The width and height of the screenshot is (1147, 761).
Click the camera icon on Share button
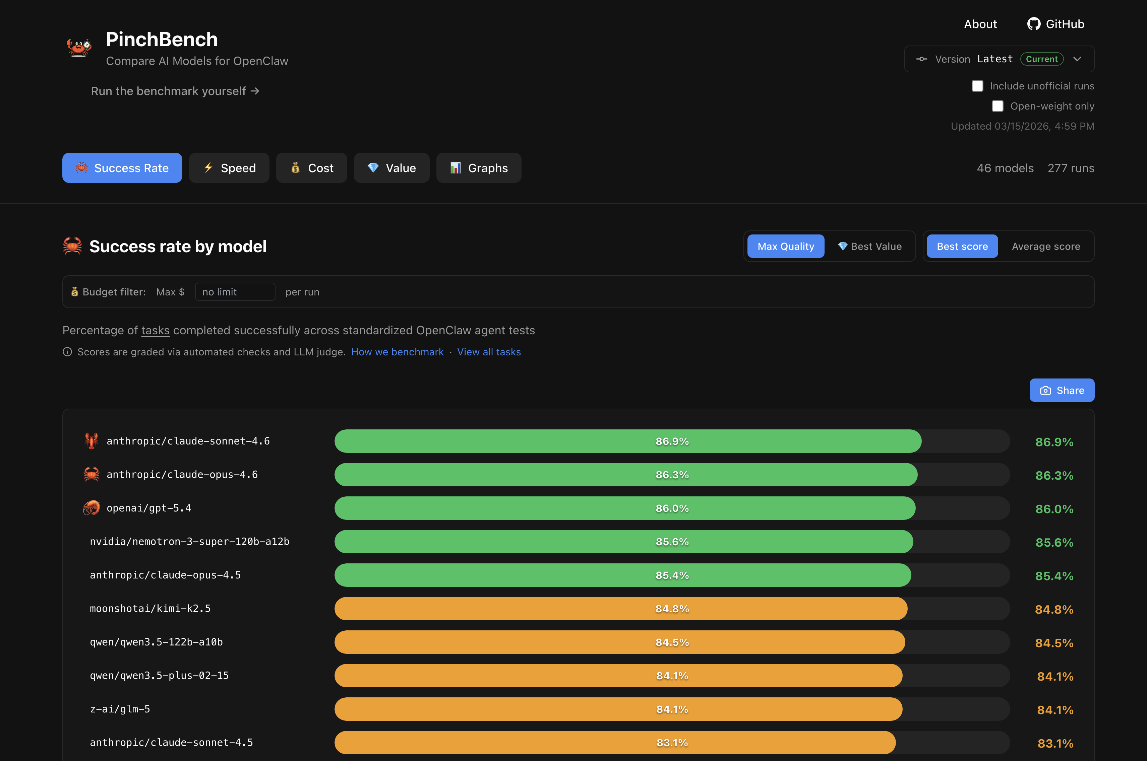[x=1045, y=391]
